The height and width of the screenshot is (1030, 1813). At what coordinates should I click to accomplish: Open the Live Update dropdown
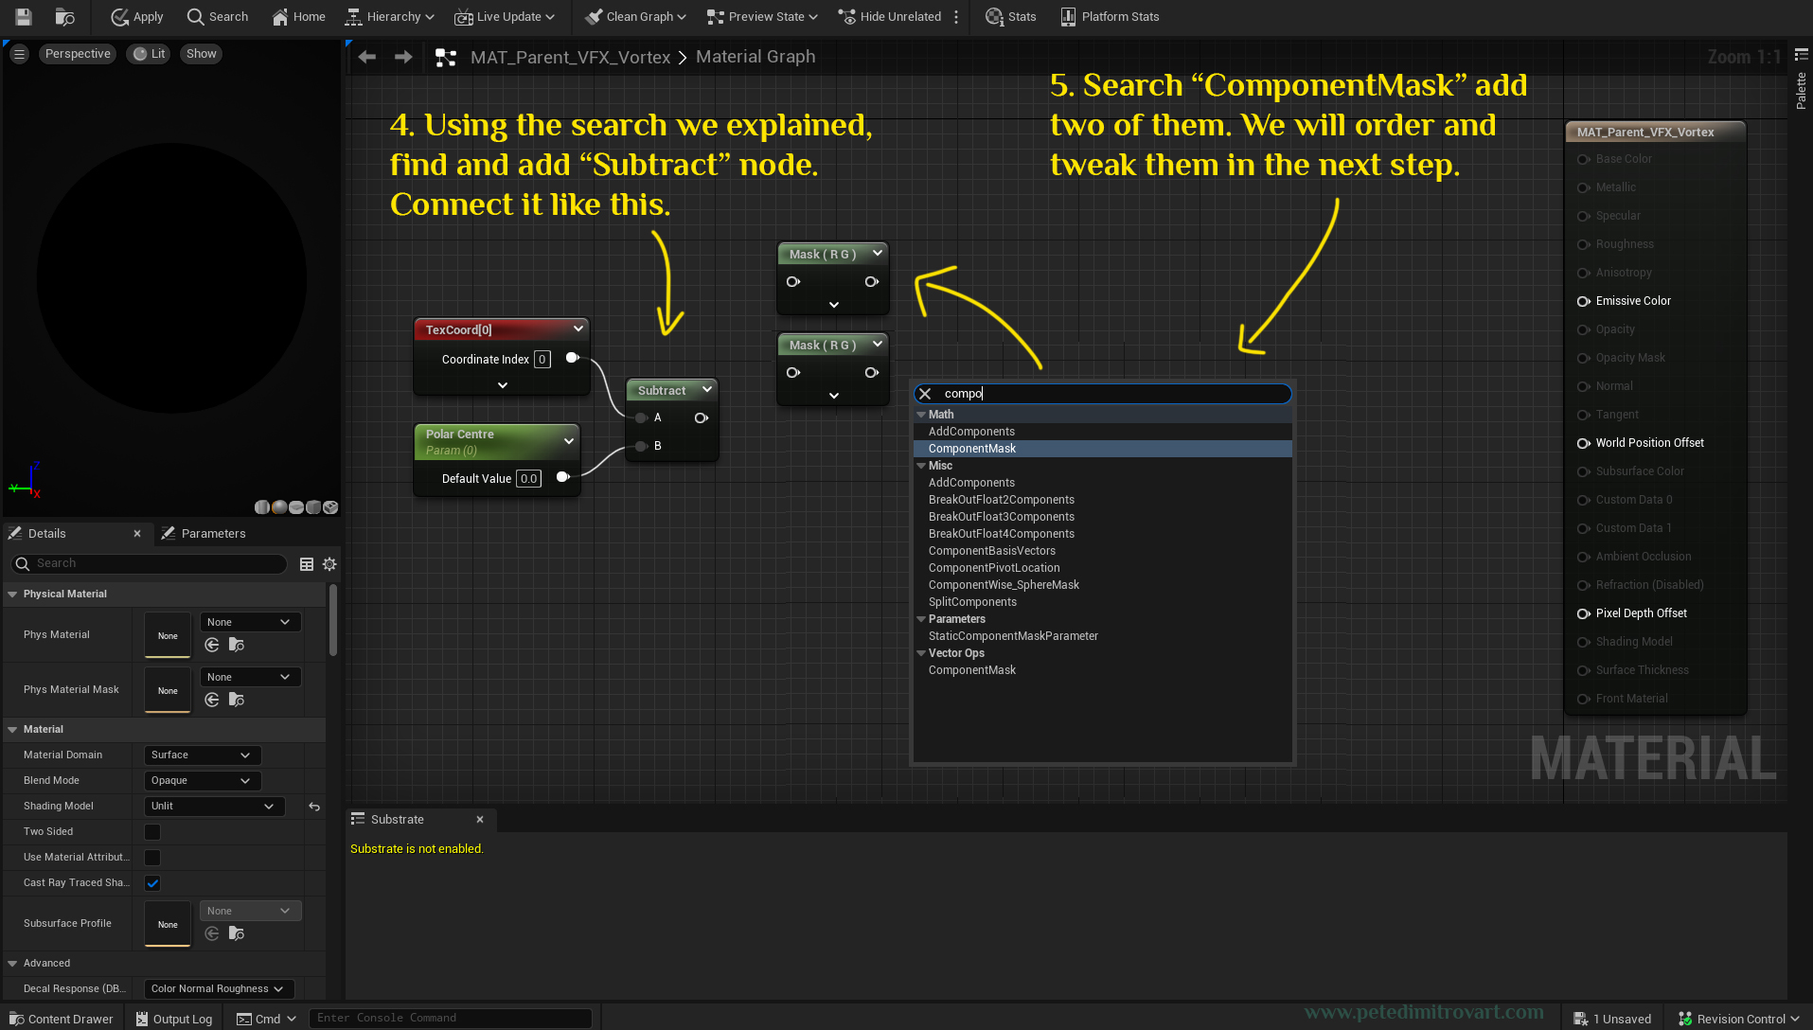tap(505, 16)
